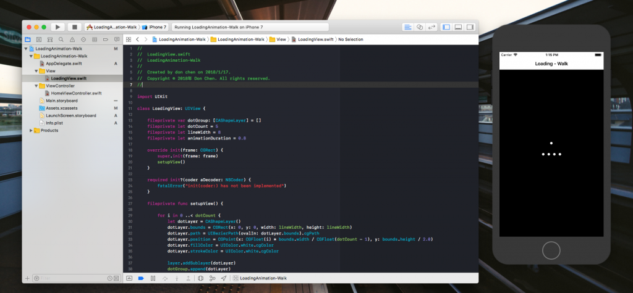The image size is (633, 293).
Task: Toggle the Debug area visibility
Action: click(458, 27)
